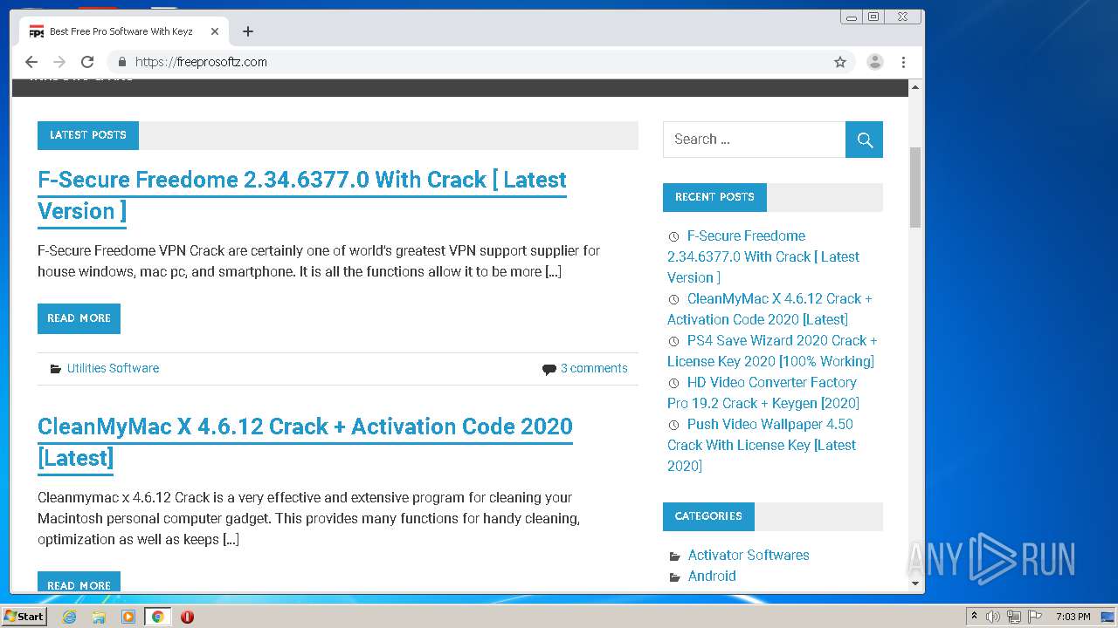Viewport: 1118px width, 628px height.
Task: Open Windows Explorer from taskbar
Action: click(x=99, y=617)
